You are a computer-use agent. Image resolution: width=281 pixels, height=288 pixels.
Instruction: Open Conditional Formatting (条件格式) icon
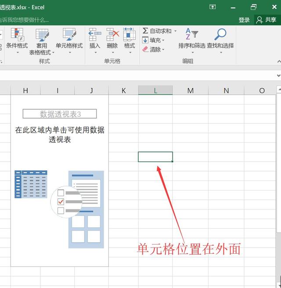[x=17, y=34]
